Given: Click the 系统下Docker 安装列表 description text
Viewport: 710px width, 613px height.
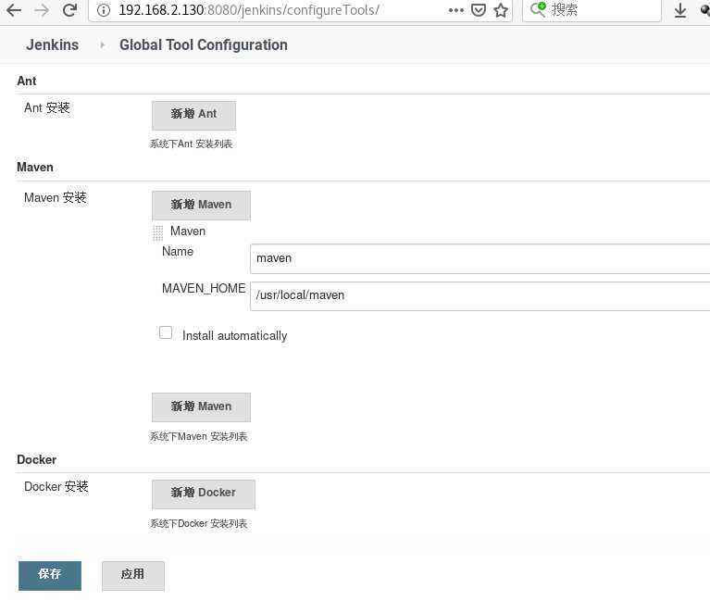Looking at the screenshot, I should (198, 524).
